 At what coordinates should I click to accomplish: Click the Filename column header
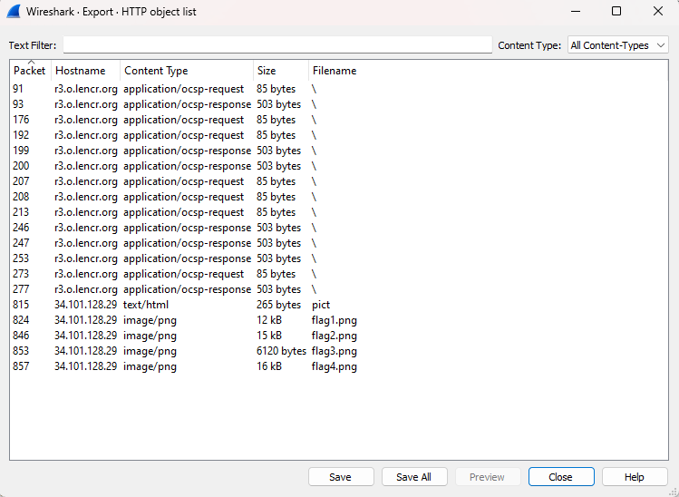(x=335, y=71)
